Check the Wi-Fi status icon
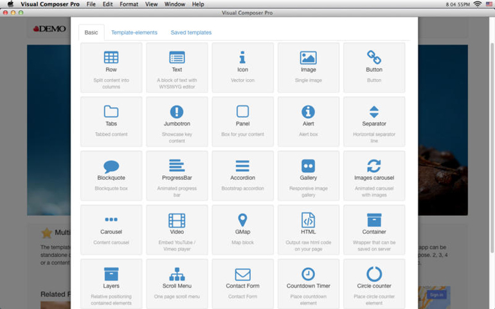The width and height of the screenshot is (495, 309). (478, 4)
